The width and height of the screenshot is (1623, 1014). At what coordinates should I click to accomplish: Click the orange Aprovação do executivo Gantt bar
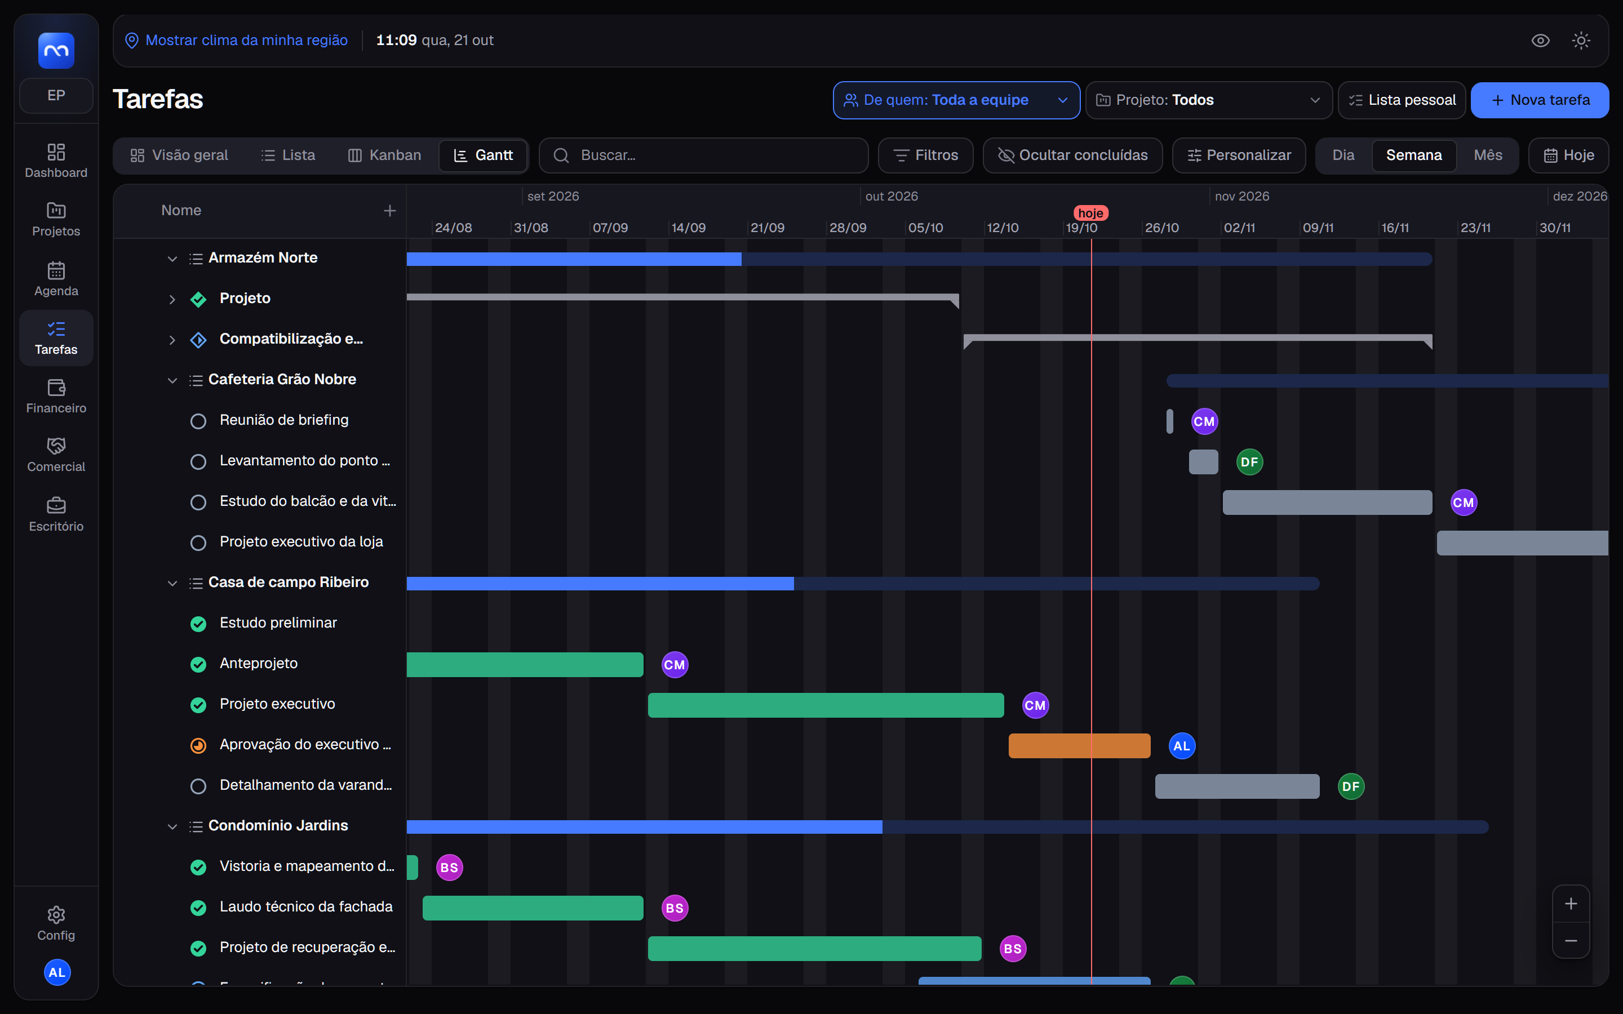(1079, 746)
